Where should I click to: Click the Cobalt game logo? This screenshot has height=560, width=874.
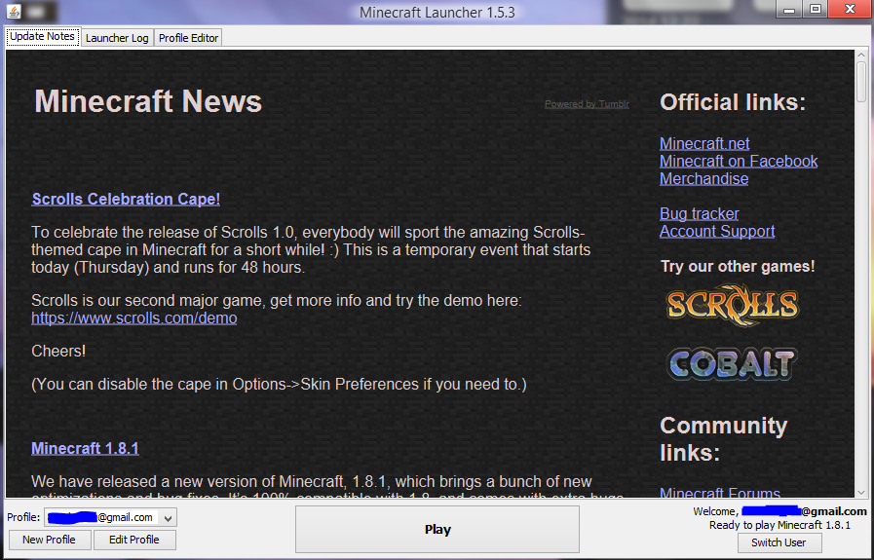click(733, 364)
